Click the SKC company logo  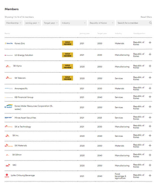point(8,165)
